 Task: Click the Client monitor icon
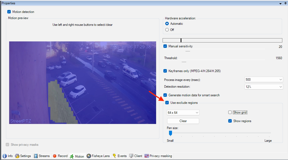(x=131, y=156)
